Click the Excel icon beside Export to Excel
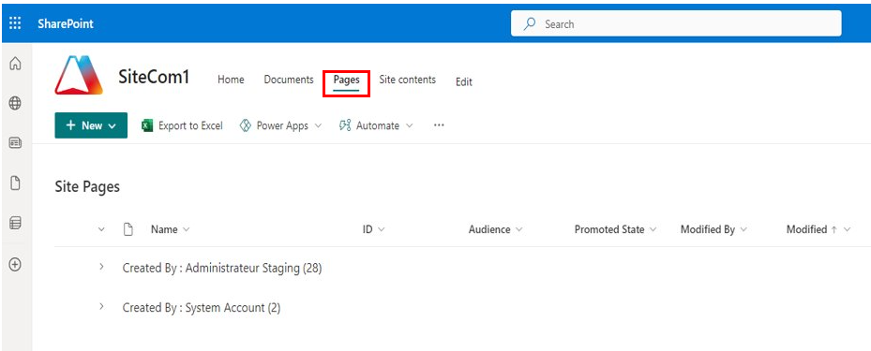 (x=147, y=125)
